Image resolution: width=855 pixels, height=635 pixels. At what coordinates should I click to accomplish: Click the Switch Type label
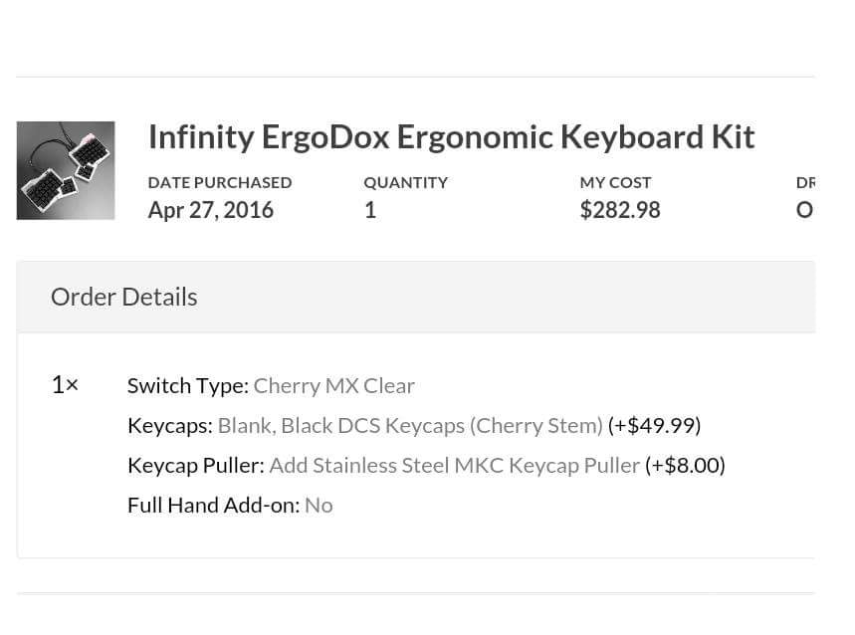(x=187, y=385)
